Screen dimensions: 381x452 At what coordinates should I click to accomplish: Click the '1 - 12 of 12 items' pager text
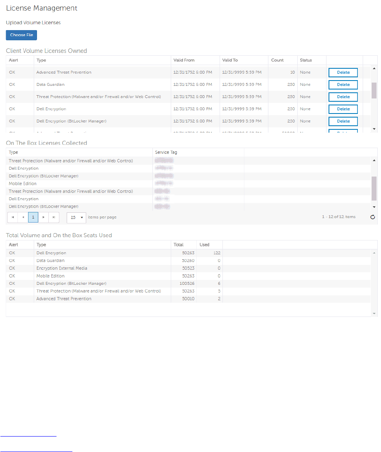339,217
